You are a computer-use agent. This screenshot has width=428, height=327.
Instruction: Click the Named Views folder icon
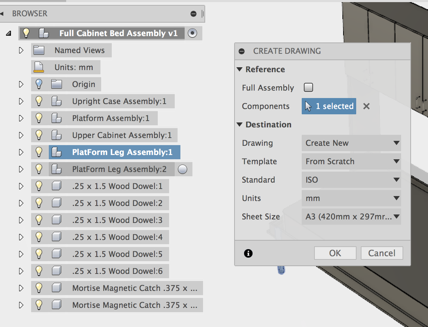pos(39,50)
